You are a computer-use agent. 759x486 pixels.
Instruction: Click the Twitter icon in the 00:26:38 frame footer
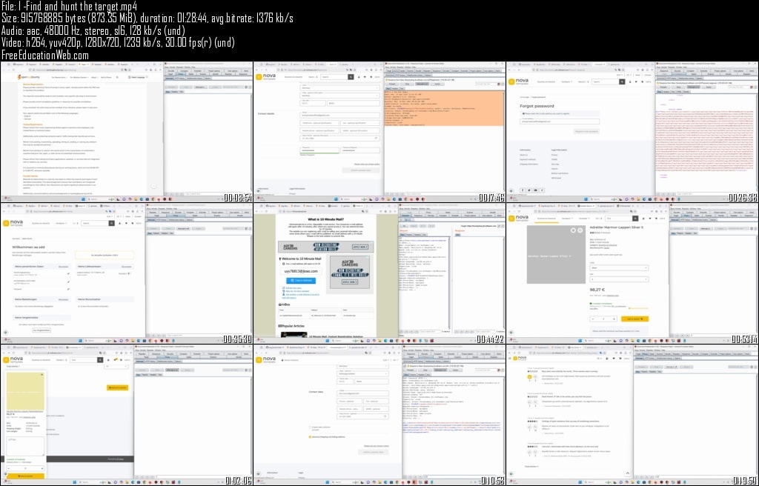click(x=528, y=190)
